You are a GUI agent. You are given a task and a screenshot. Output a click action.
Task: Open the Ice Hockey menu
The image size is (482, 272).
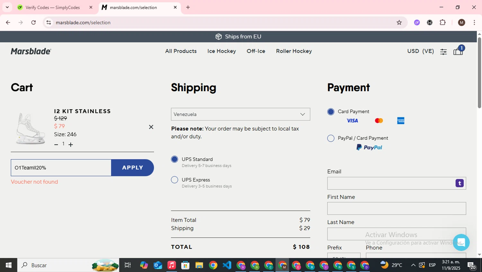222,51
